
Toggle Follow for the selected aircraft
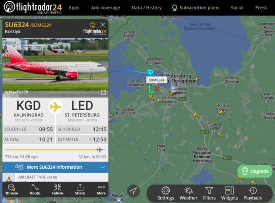tap(57, 189)
